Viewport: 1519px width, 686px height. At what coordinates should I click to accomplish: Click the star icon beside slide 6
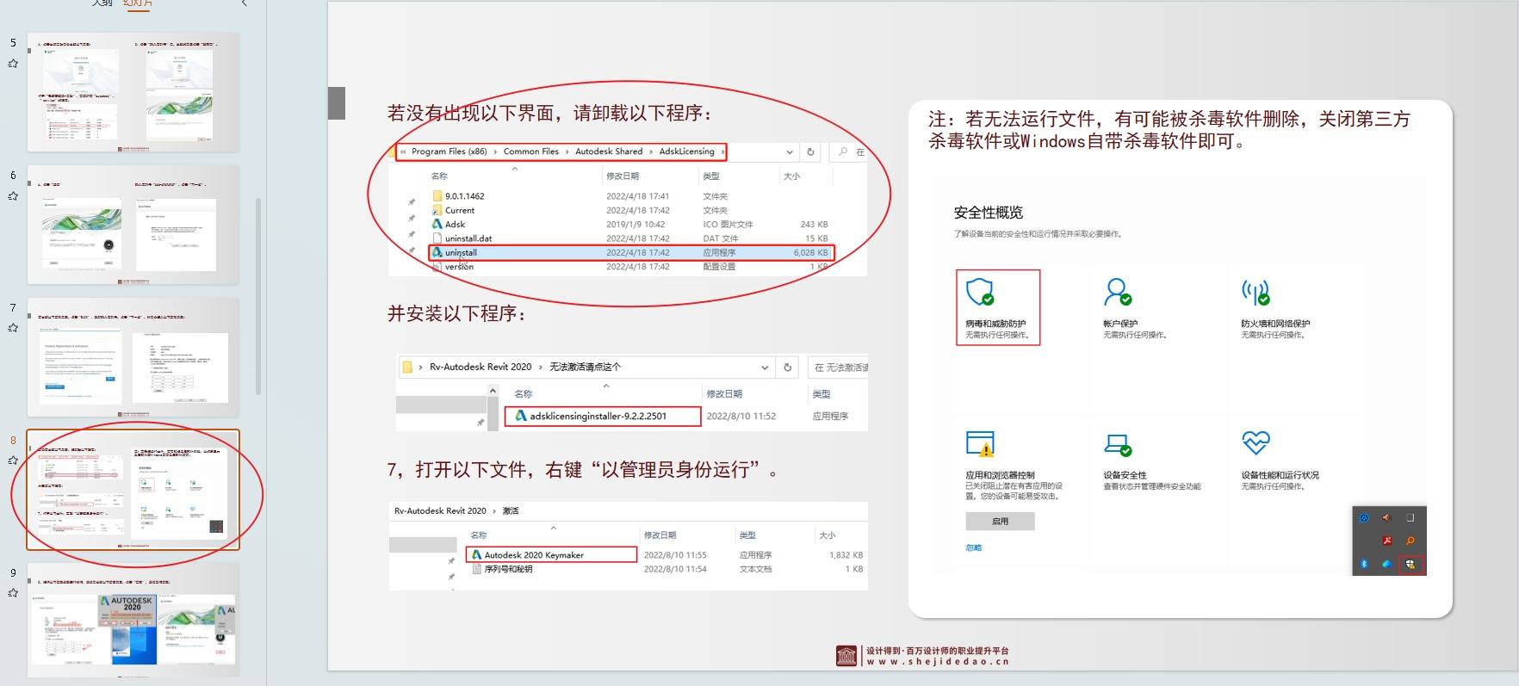click(x=13, y=196)
